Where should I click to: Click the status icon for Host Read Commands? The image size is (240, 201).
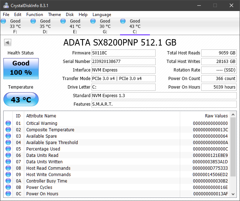[x=8, y=168]
